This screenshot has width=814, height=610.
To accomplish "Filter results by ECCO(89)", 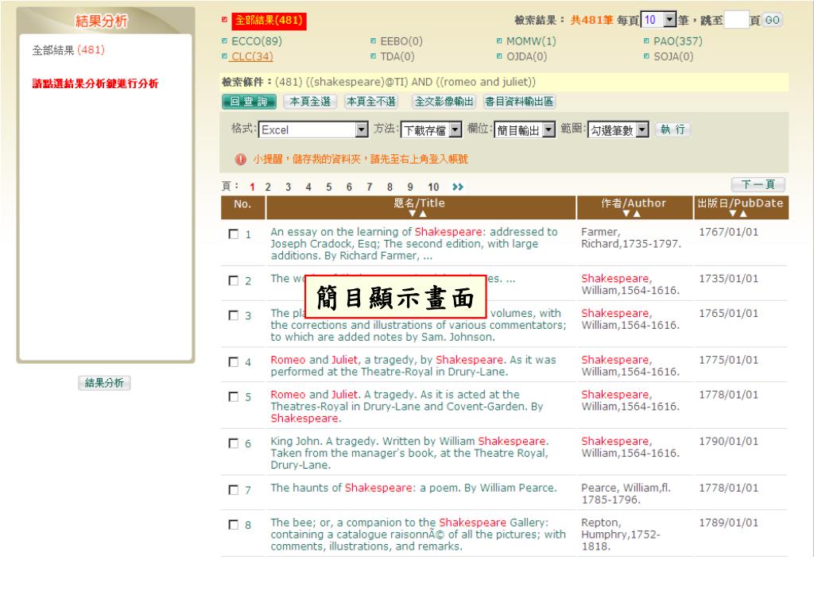I will tap(257, 41).
